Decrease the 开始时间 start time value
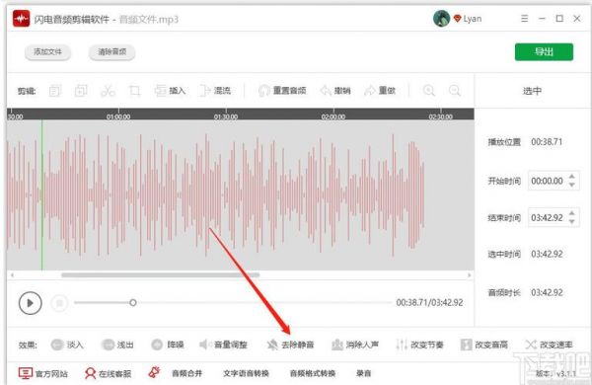Screen dimensions: 592x385 572,185
